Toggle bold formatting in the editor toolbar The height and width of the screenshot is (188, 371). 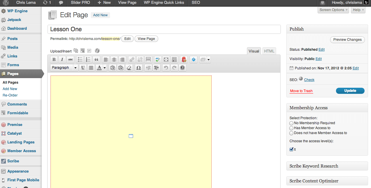tap(54, 60)
